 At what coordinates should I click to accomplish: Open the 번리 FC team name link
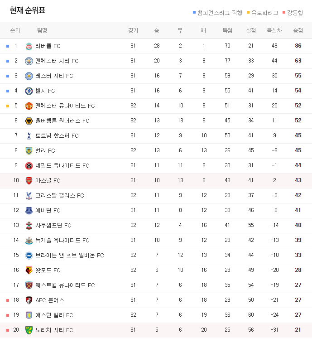[45, 151]
